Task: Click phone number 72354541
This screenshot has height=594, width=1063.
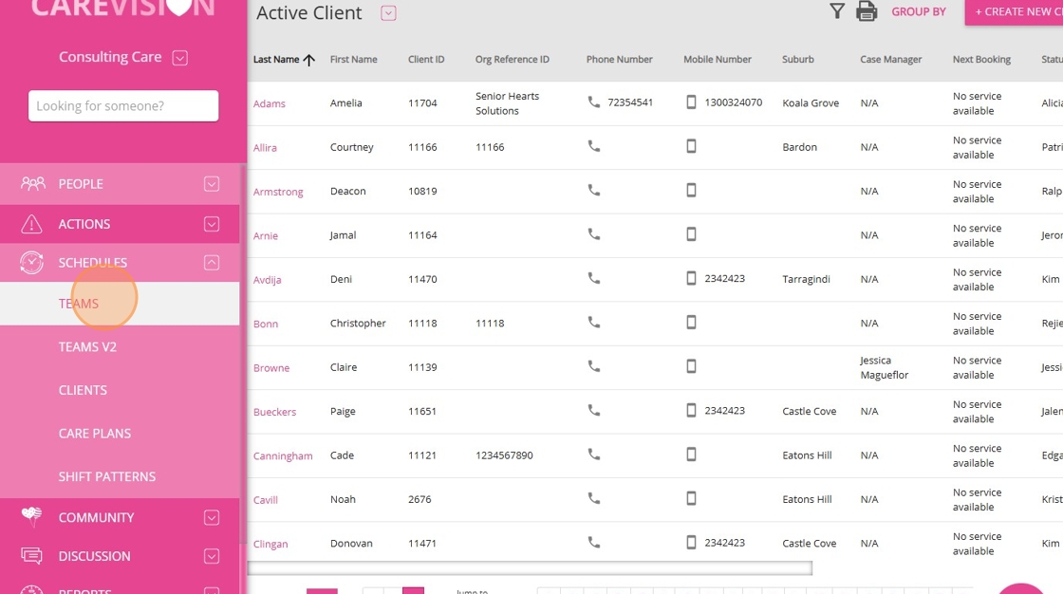Action: coord(630,102)
